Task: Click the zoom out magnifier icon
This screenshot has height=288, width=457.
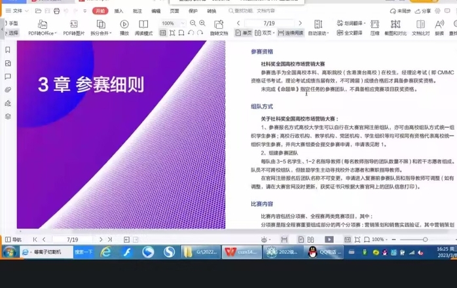Action: point(192,23)
